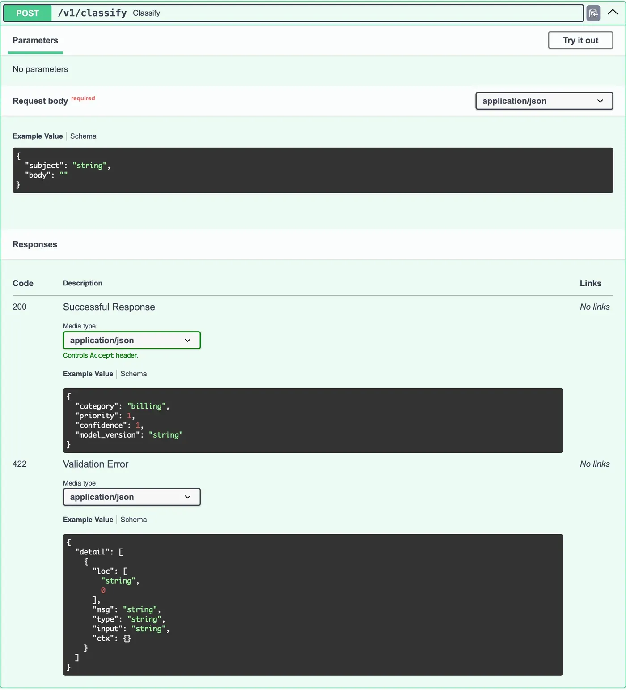Screen dimensions: 626x690
Task: Show Schema for the 422 Validation Error
Action: point(134,520)
